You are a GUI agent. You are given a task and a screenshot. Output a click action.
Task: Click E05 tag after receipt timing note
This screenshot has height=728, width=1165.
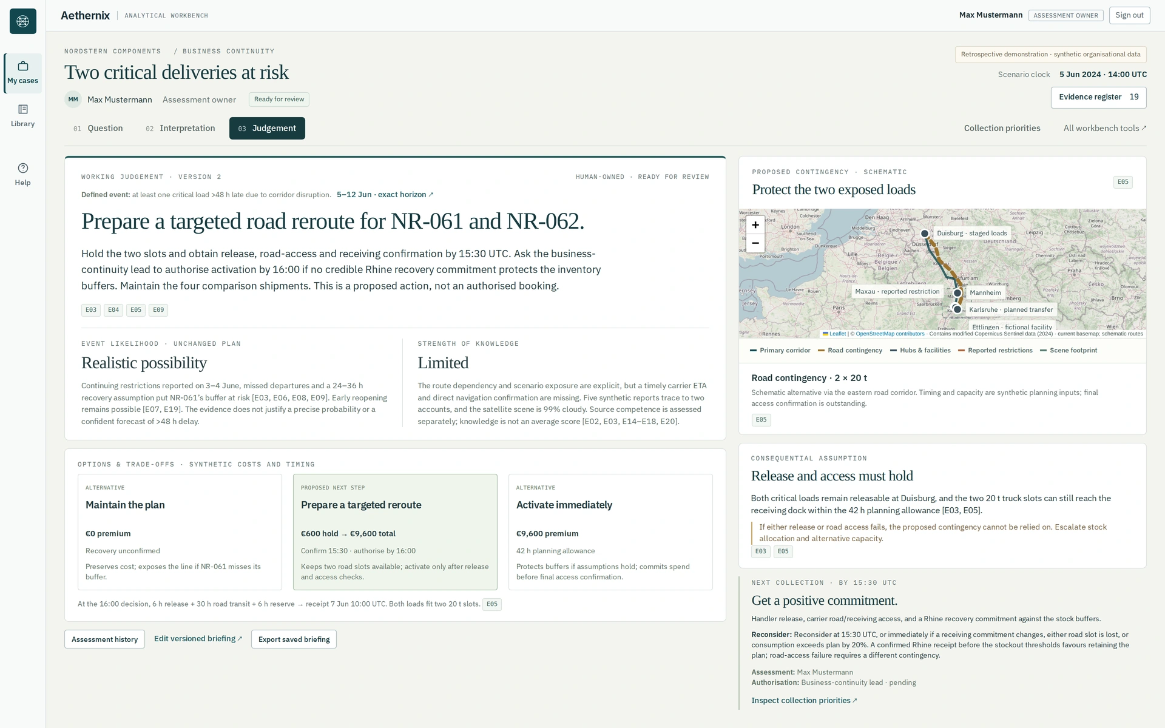[491, 604]
